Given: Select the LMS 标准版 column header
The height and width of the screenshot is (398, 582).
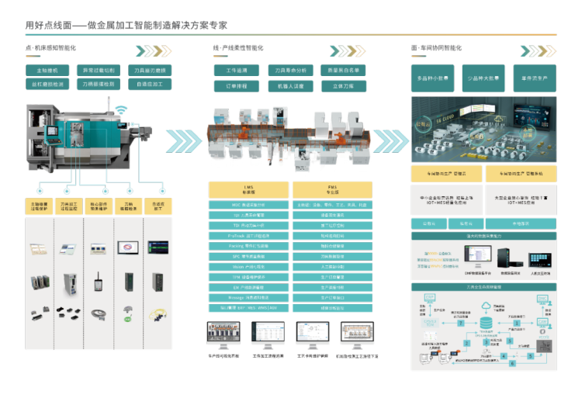Looking at the screenshot, I should pyautogui.click(x=248, y=190).
